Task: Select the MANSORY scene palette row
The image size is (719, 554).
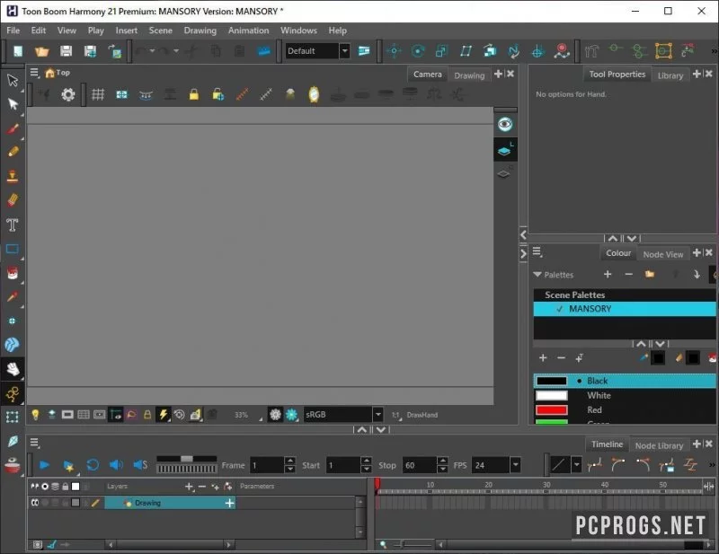Action: 625,309
